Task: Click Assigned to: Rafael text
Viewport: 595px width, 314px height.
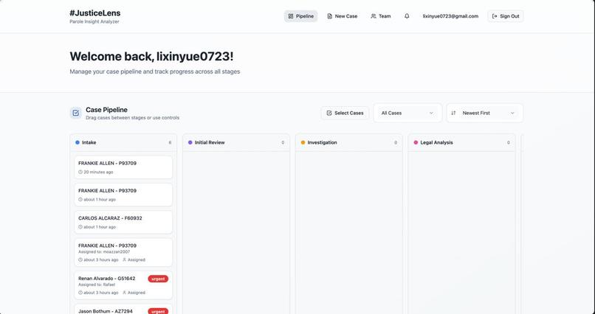Action: [97, 285]
